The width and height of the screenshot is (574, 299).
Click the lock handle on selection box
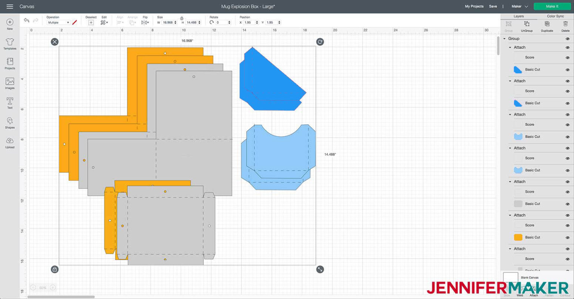[x=55, y=269]
